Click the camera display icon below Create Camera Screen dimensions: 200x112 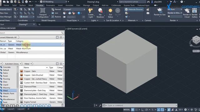(x=148, y=13)
